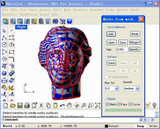
Task: Click the shopping cart icon
Action: click(x=62, y=21)
